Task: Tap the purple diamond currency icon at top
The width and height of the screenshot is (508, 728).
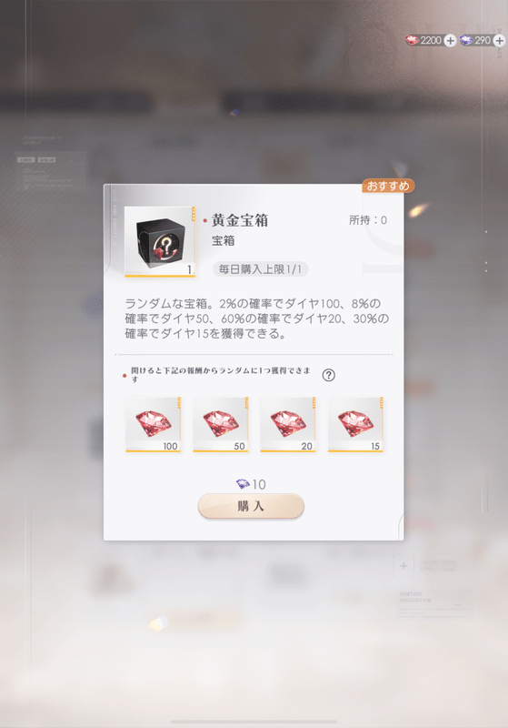Action: tap(466, 40)
